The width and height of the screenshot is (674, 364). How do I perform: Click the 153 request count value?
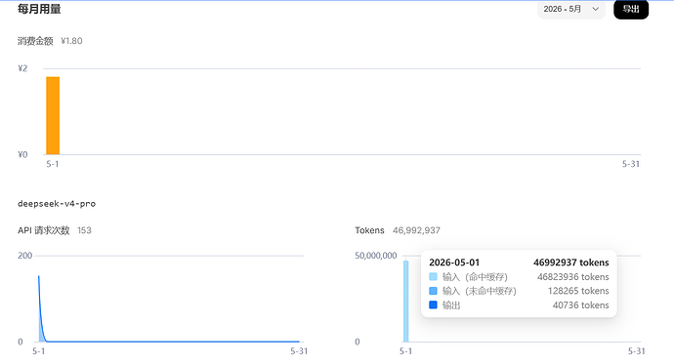pyautogui.click(x=84, y=230)
